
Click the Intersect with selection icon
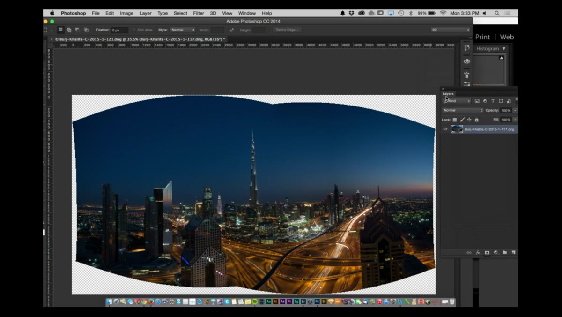86,30
